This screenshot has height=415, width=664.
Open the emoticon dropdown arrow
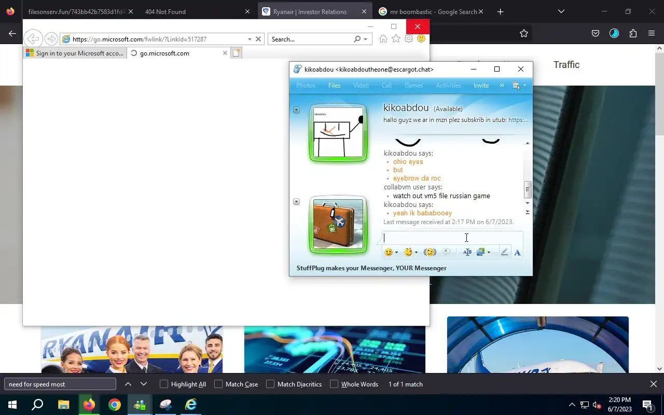(x=396, y=253)
